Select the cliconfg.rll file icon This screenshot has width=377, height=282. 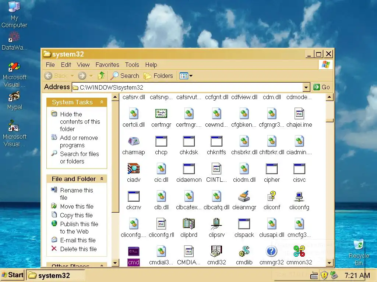[x=161, y=224]
